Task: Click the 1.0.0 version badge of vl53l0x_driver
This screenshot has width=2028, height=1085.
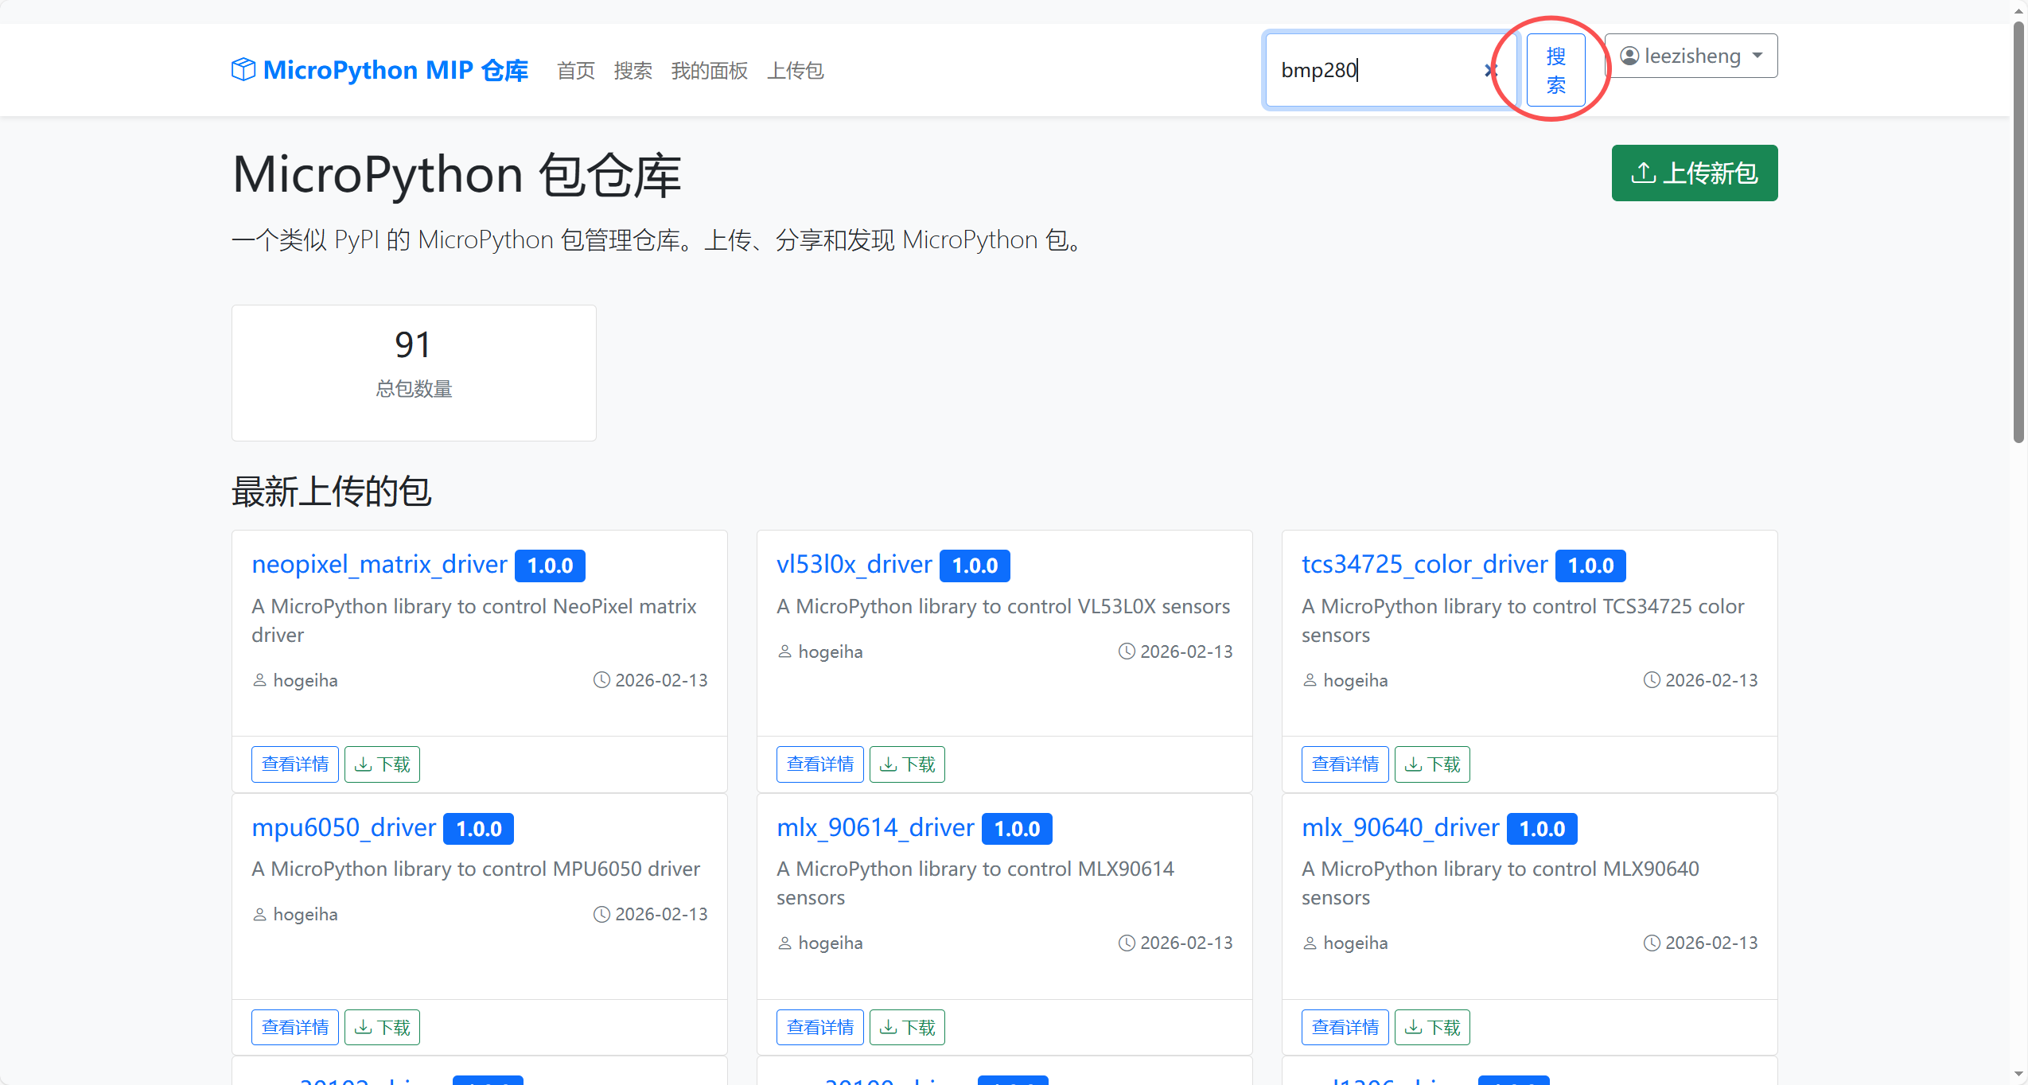Action: 975,566
